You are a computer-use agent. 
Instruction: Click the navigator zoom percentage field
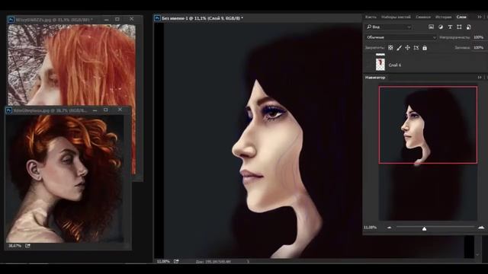[370, 228]
